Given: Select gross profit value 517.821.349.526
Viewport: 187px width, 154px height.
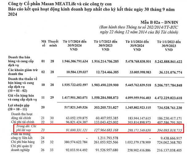Looking at the screenshot, I should pos(76,107).
